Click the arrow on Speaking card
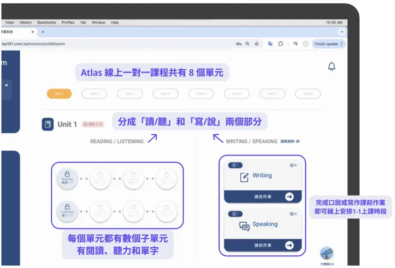Viewport: 395px width, 268px height. 289,245
